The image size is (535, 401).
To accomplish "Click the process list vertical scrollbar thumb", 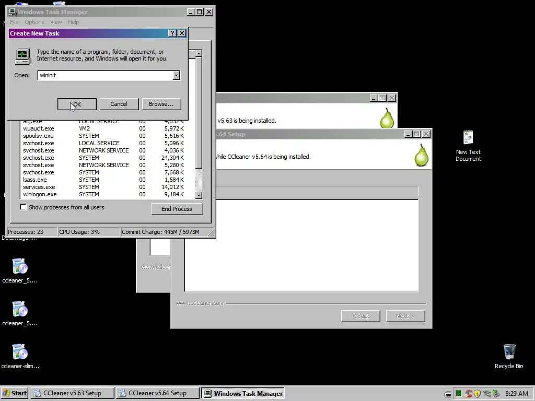I will 199,113.
